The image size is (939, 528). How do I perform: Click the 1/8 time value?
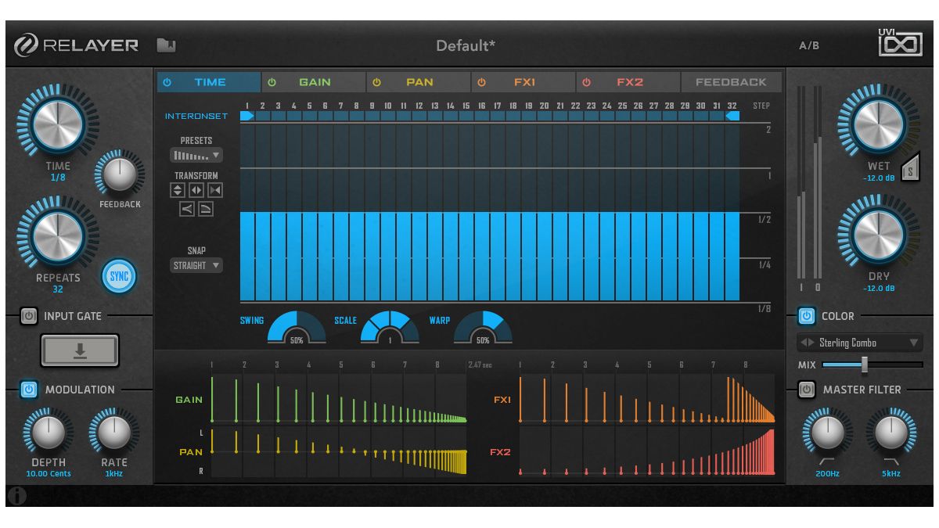[x=58, y=178]
